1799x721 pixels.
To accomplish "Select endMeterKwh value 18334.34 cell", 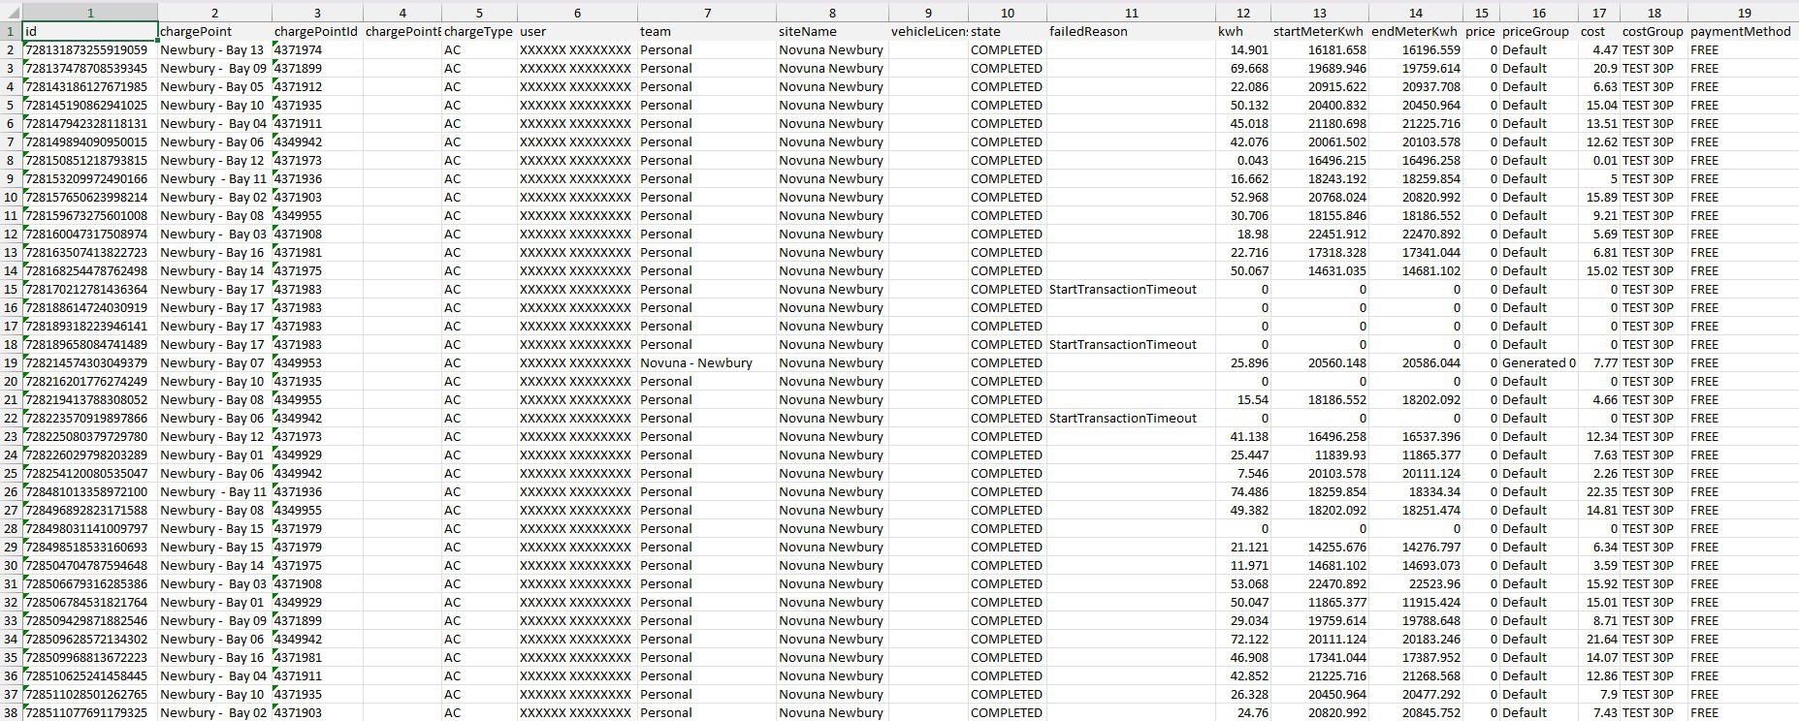I will click(1415, 492).
